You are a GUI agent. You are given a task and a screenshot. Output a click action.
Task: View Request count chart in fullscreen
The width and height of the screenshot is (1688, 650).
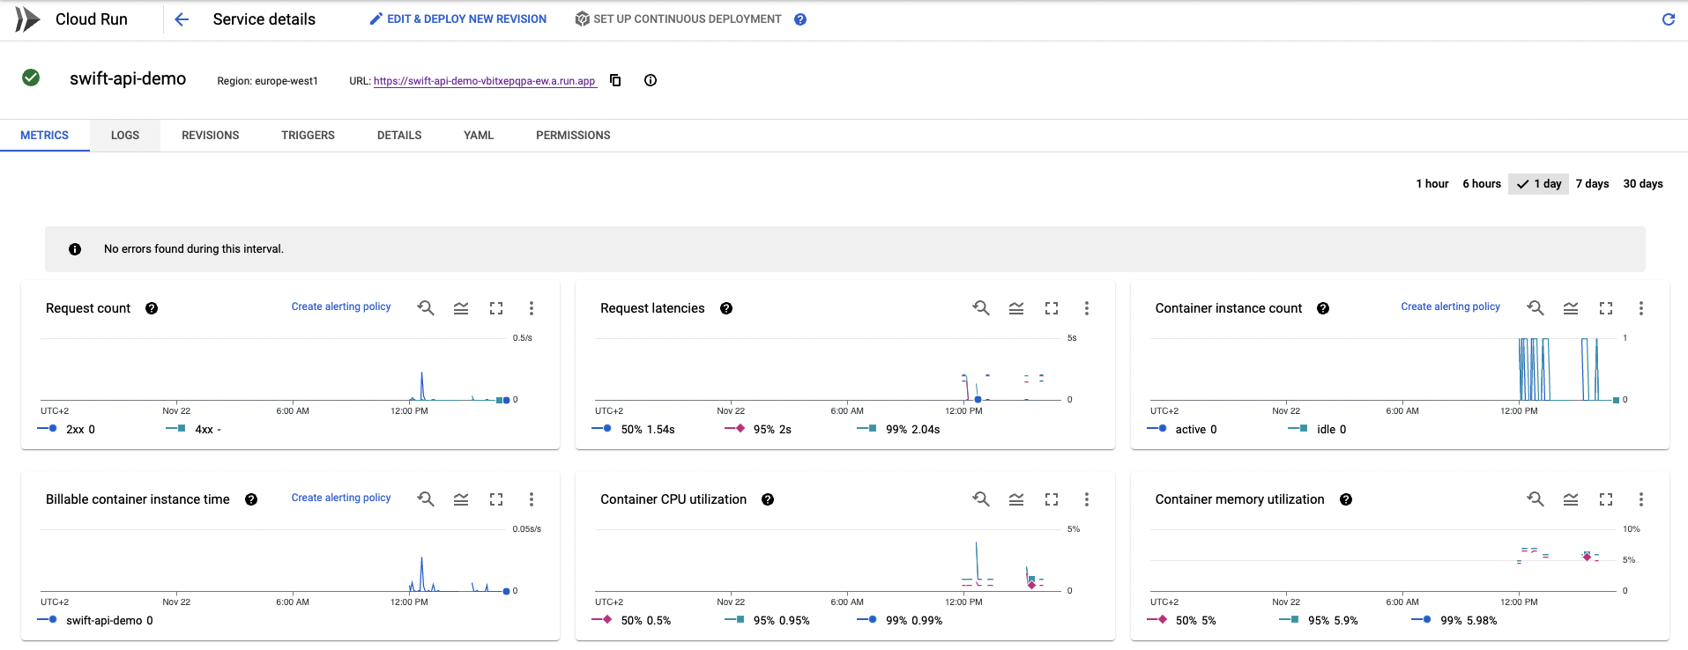tap(496, 308)
